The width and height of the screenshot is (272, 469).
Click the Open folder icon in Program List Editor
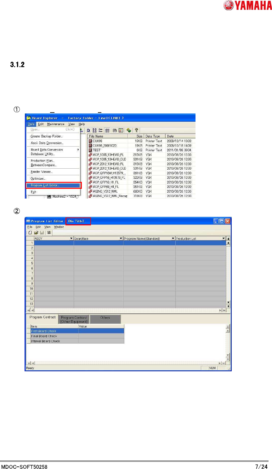coord(36,233)
